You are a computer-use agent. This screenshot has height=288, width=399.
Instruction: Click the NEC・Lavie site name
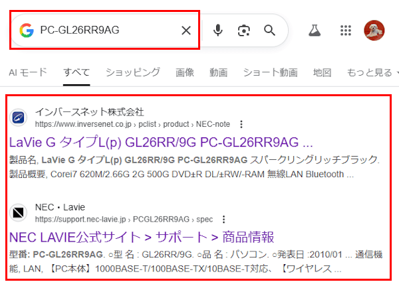click(x=60, y=207)
